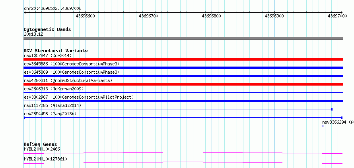
Task: Click ruler position 43696800
Action: pos(212,16)
